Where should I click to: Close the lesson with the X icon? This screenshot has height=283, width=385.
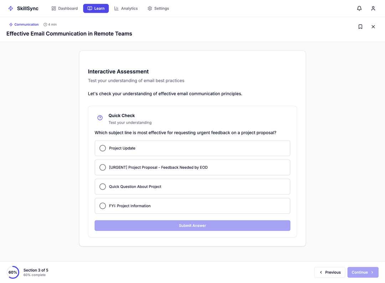tap(373, 27)
